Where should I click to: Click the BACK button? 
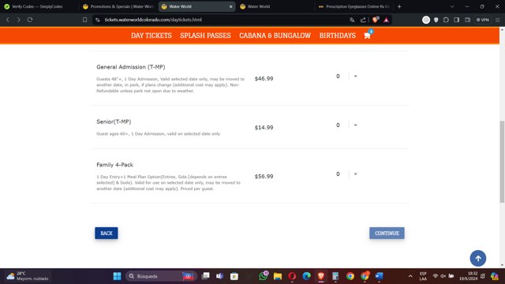click(107, 234)
